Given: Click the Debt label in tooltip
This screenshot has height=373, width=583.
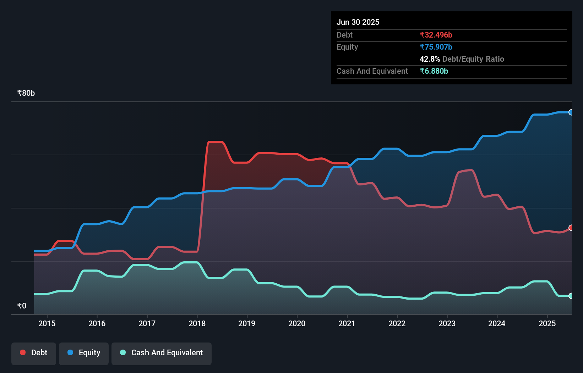Looking at the screenshot, I should 344,35.
